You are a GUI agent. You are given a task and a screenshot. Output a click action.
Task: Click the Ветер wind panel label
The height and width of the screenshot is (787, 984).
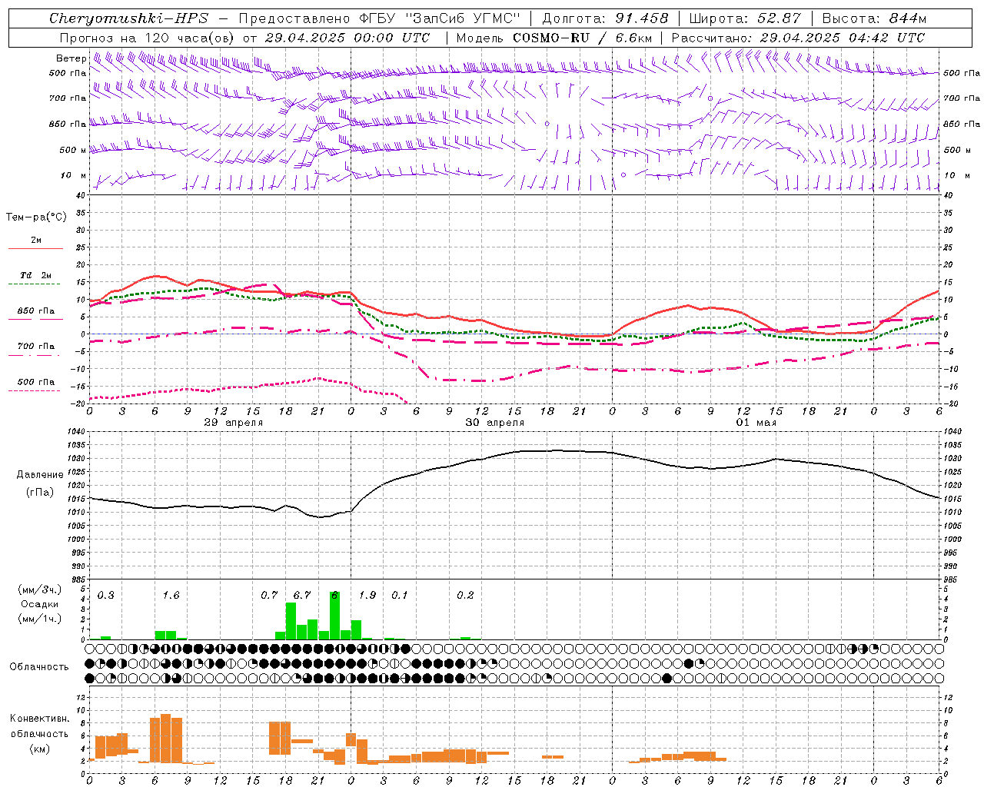click(71, 58)
